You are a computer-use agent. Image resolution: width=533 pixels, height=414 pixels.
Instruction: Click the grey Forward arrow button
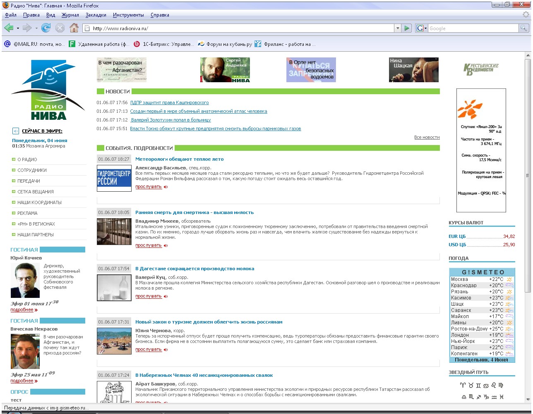click(27, 28)
